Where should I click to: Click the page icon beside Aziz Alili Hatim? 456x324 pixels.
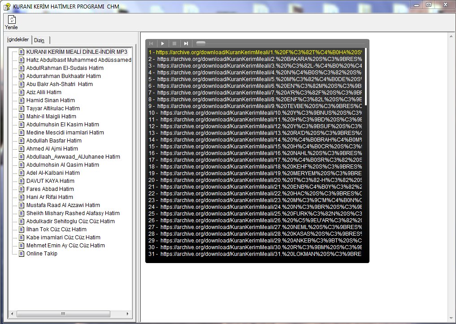point(21,92)
